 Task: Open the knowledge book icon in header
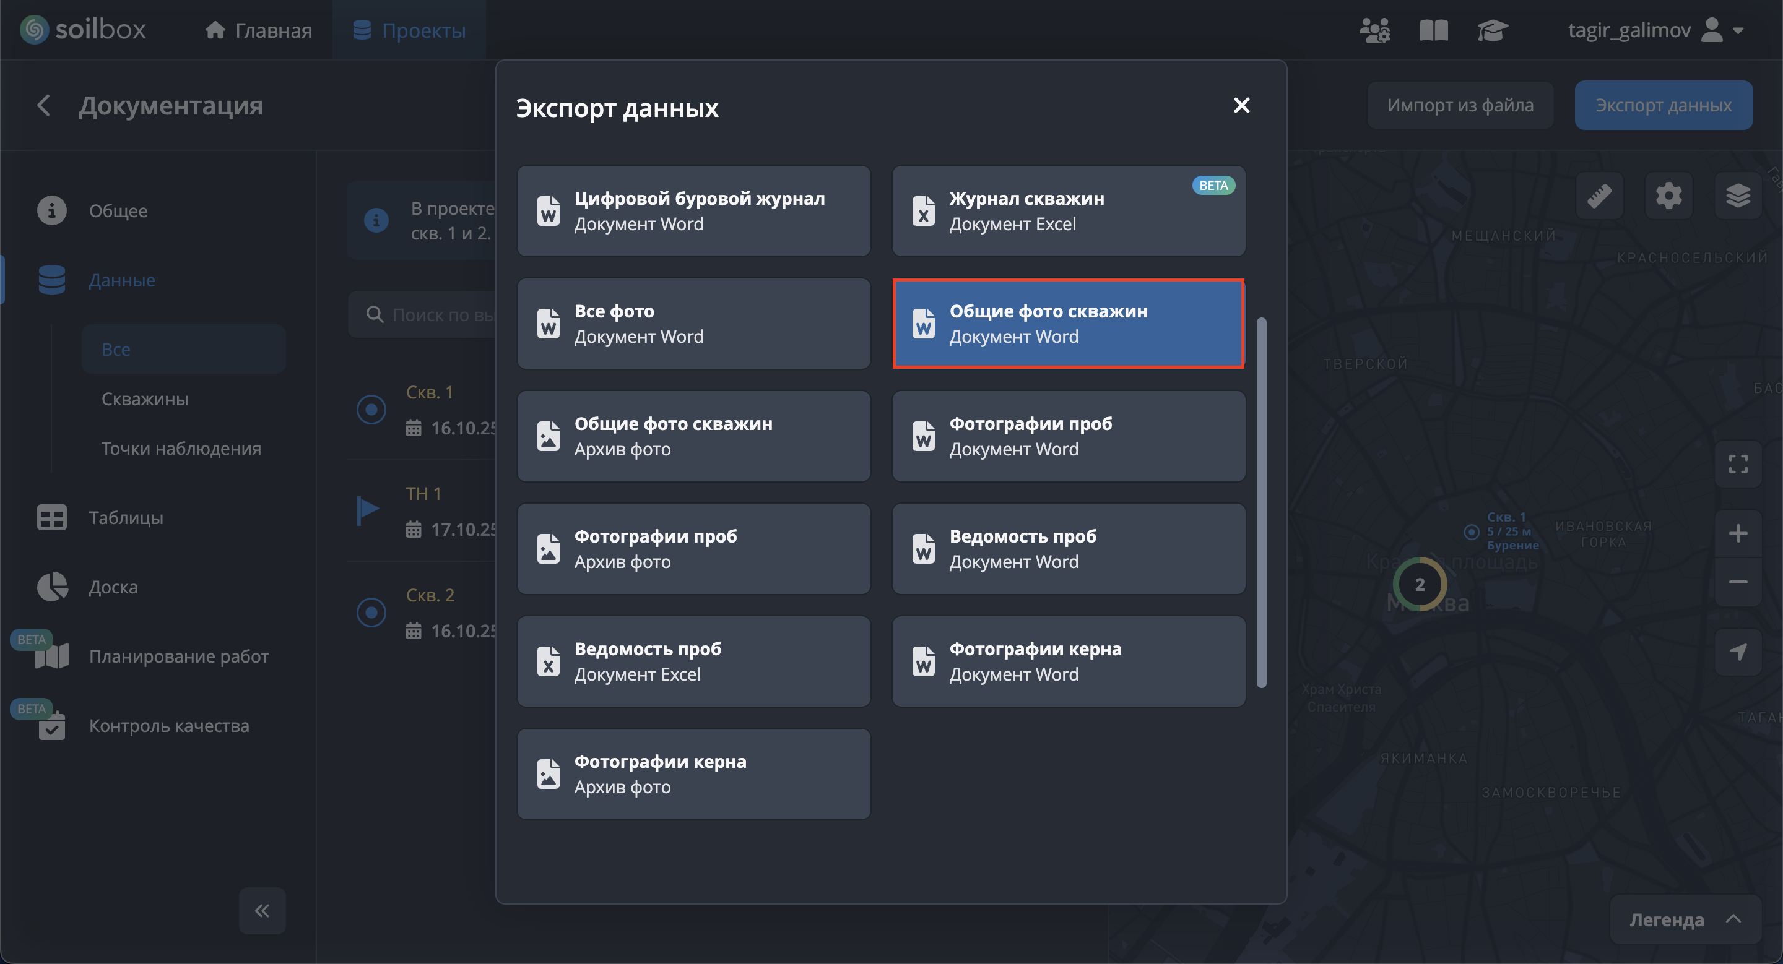pos(1433,30)
